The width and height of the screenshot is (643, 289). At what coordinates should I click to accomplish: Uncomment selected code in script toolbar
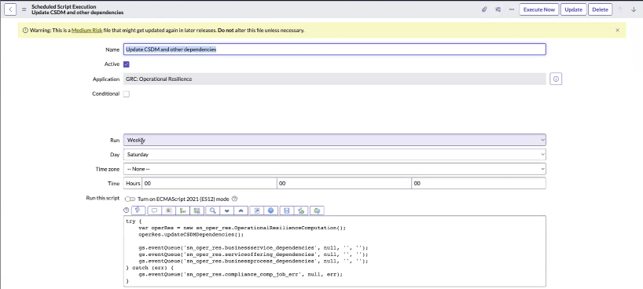tap(168, 210)
